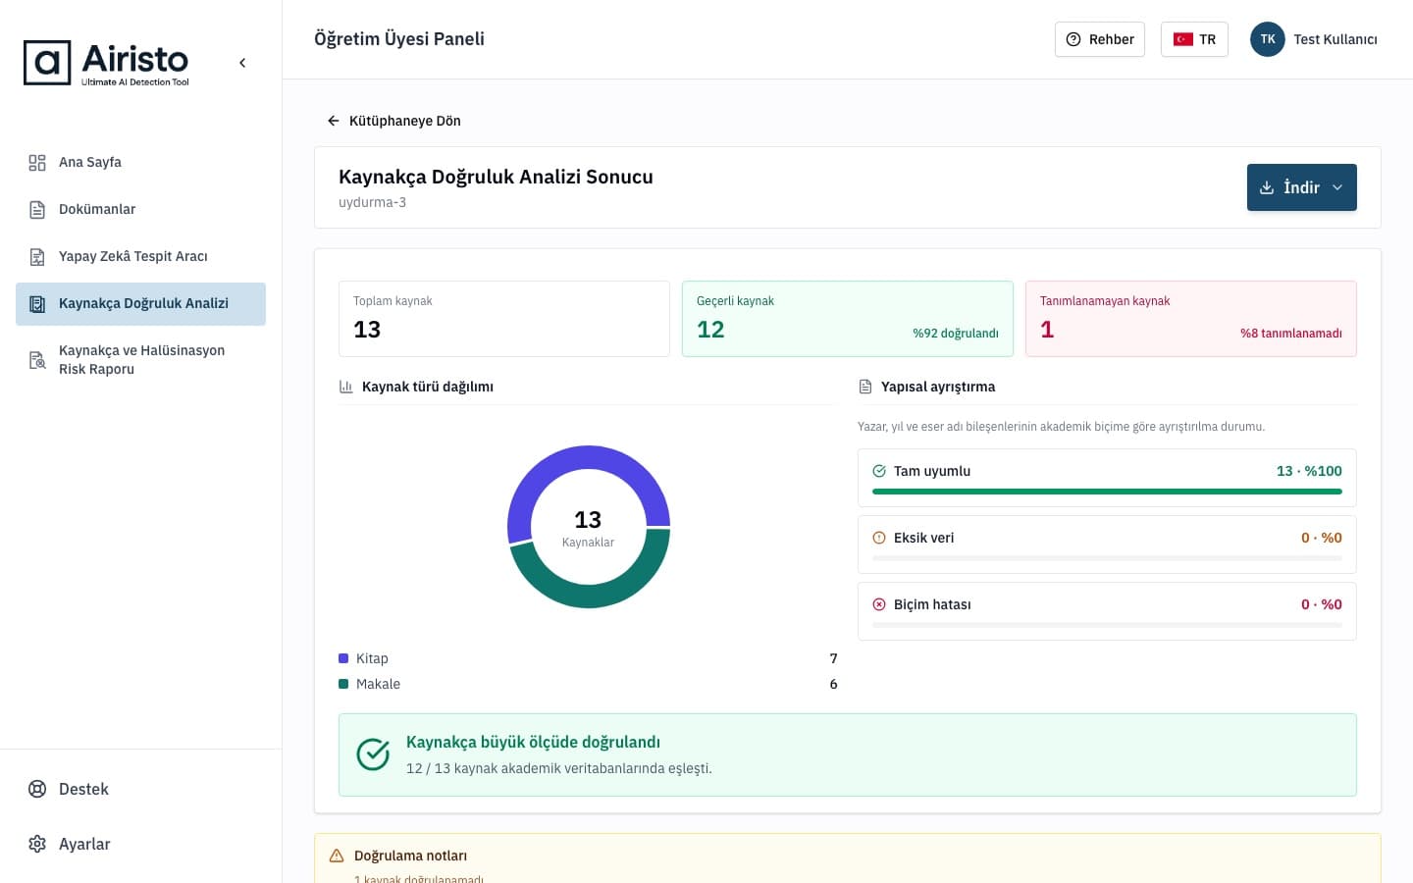
Task: Click the 'uydurma-3' document name
Action: (x=372, y=202)
